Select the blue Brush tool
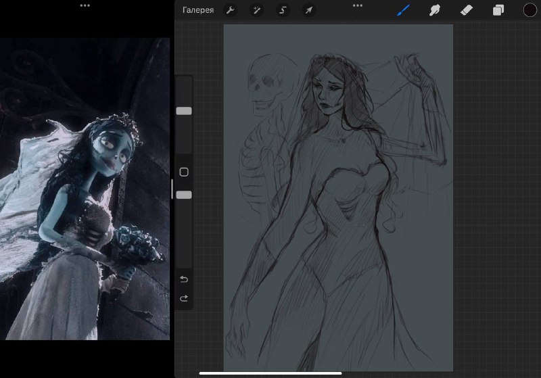The height and width of the screenshot is (378, 541). (x=403, y=10)
